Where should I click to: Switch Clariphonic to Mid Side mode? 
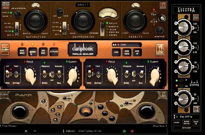point(43,52)
